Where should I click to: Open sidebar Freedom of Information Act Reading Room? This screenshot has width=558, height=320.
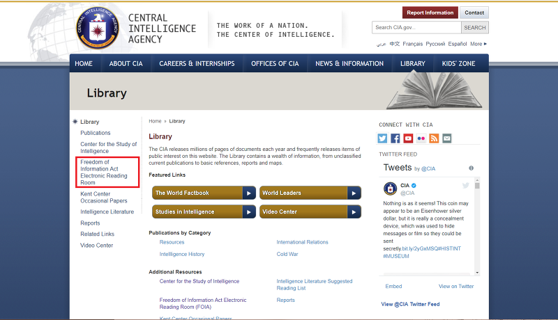tap(104, 172)
